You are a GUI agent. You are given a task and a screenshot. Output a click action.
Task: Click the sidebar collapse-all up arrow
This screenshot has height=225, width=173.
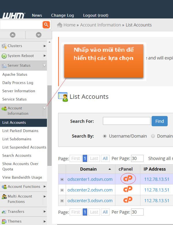(13, 35)
